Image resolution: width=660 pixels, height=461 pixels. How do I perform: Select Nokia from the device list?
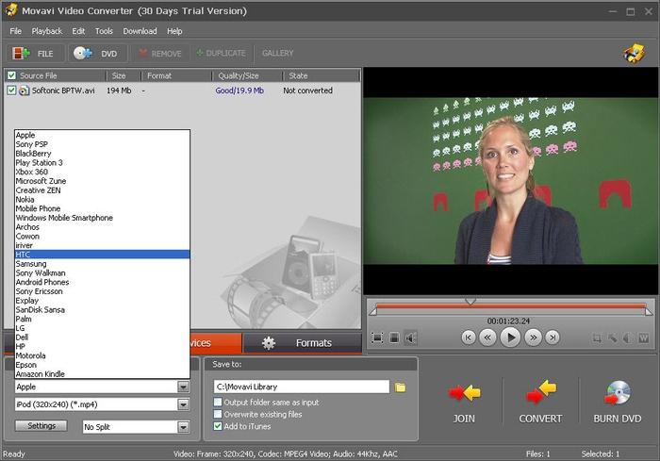[x=102, y=199]
